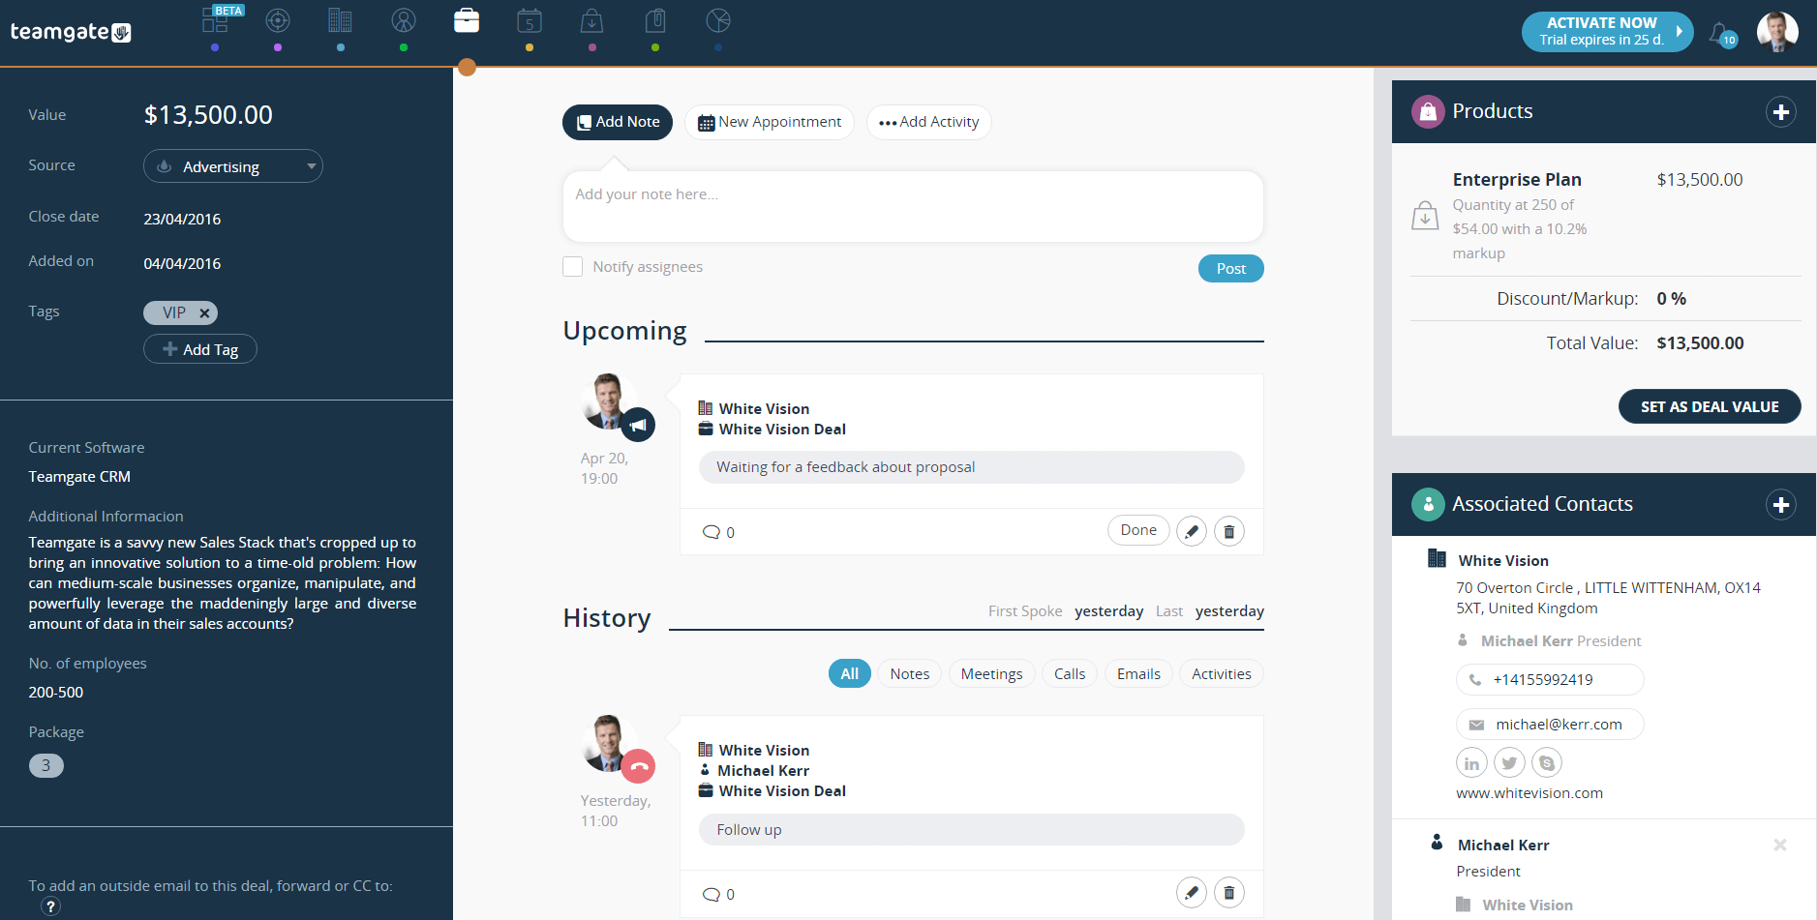Post the note
This screenshot has width=1817, height=920.
(1231, 269)
